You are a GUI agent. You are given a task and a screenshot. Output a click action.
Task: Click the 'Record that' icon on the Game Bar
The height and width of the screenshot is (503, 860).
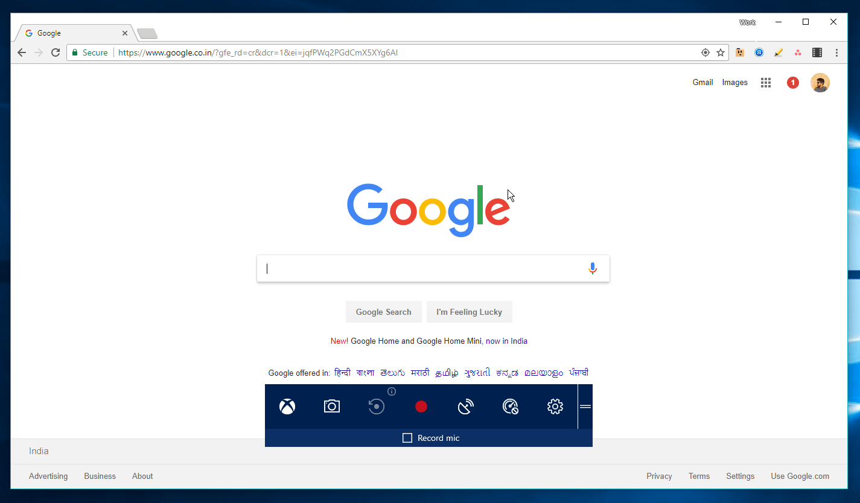coord(376,407)
